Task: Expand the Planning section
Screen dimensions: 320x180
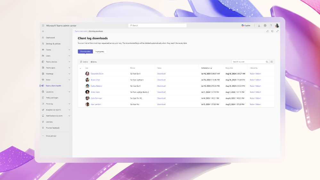Action: pyautogui.click(x=70, y=104)
